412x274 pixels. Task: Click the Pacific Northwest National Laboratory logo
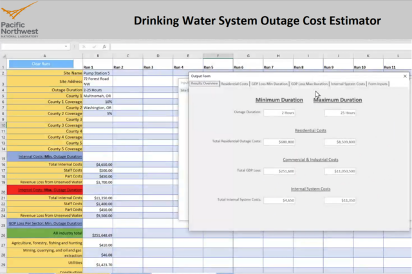(20, 20)
